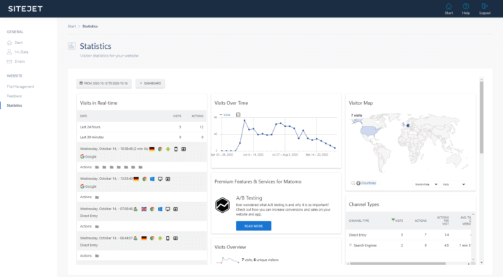
Task: Click first action folder of 19:38:48 visit
Action: pos(97,167)
